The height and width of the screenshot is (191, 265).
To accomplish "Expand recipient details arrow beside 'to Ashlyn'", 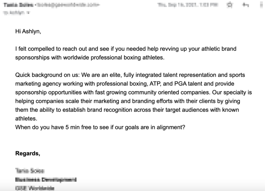I will click(28, 12).
